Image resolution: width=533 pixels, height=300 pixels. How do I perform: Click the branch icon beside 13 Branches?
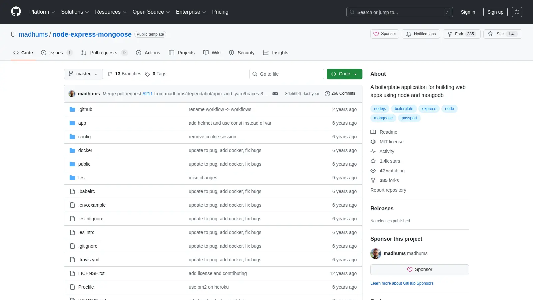110,74
